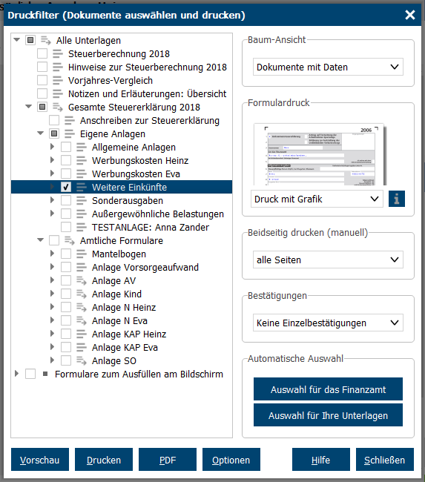Viewport: 425px width, 482px height.
Task: Open the Baum-Ansicht dropdown Dokumente mit Daten
Action: (x=328, y=67)
